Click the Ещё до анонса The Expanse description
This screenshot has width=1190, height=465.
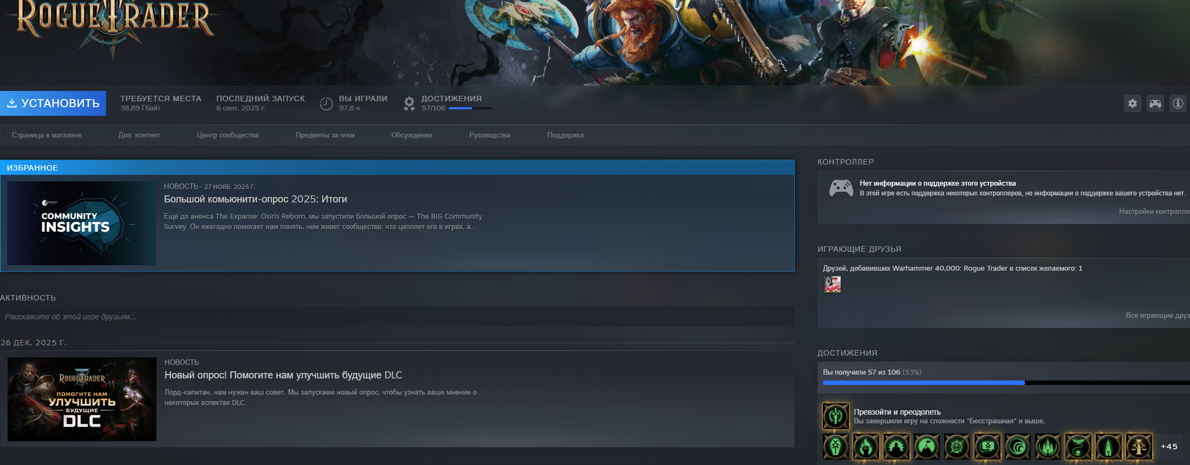(x=323, y=221)
